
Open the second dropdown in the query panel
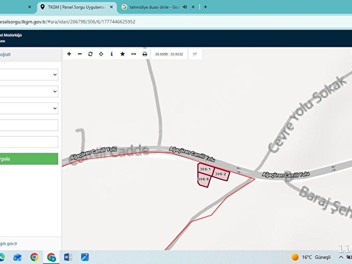pos(29,91)
